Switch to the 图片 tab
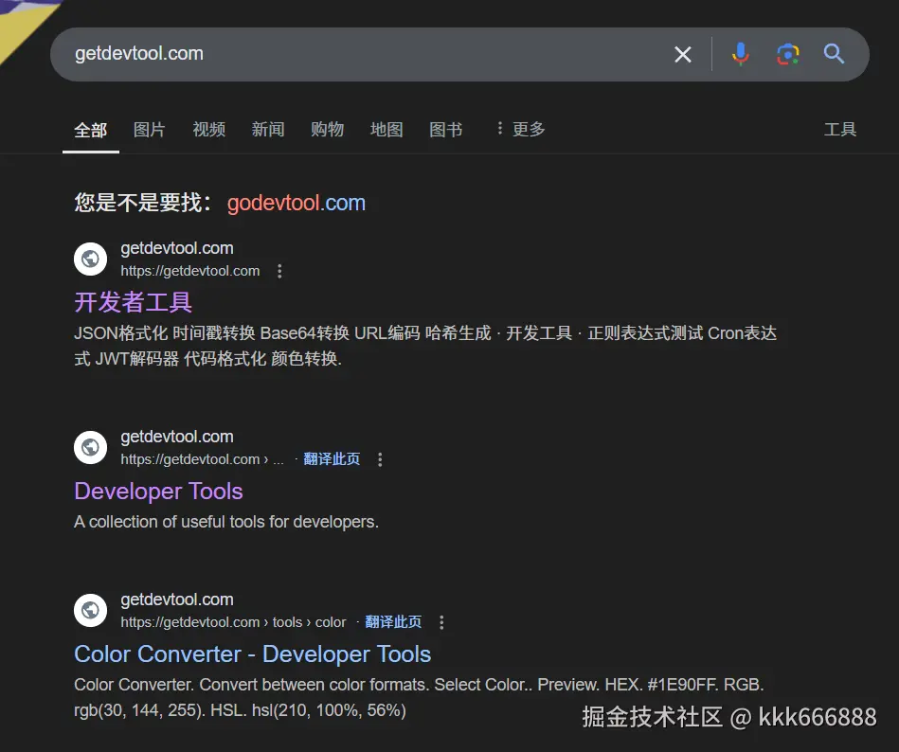Screen dimensions: 899x752 tap(149, 129)
